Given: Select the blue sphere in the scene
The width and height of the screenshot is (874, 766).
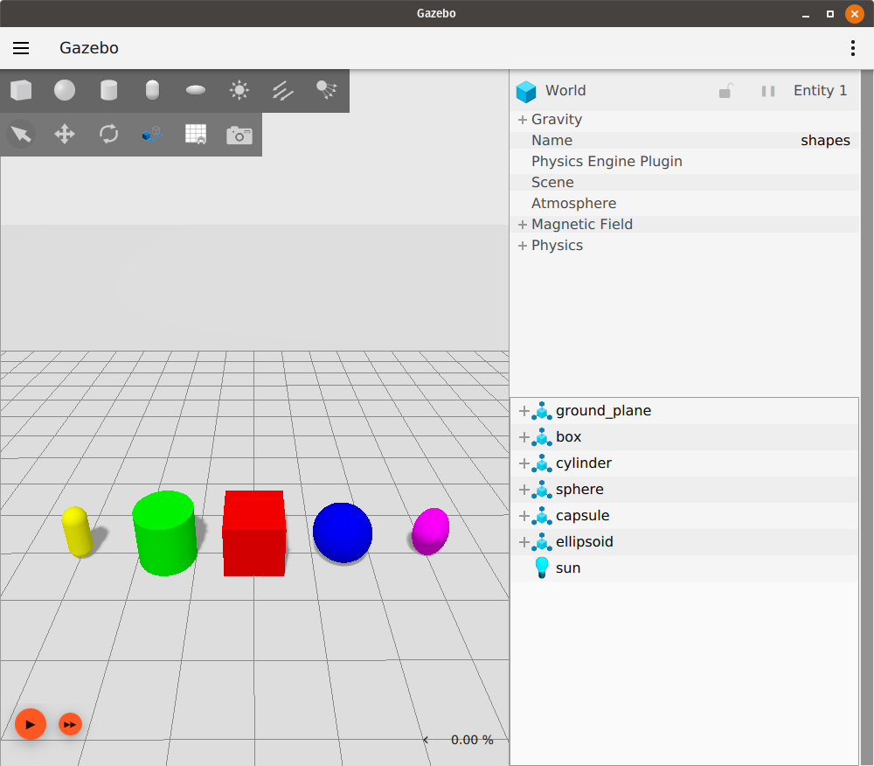Looking at the screenshot, I should (x=343, y=533).
